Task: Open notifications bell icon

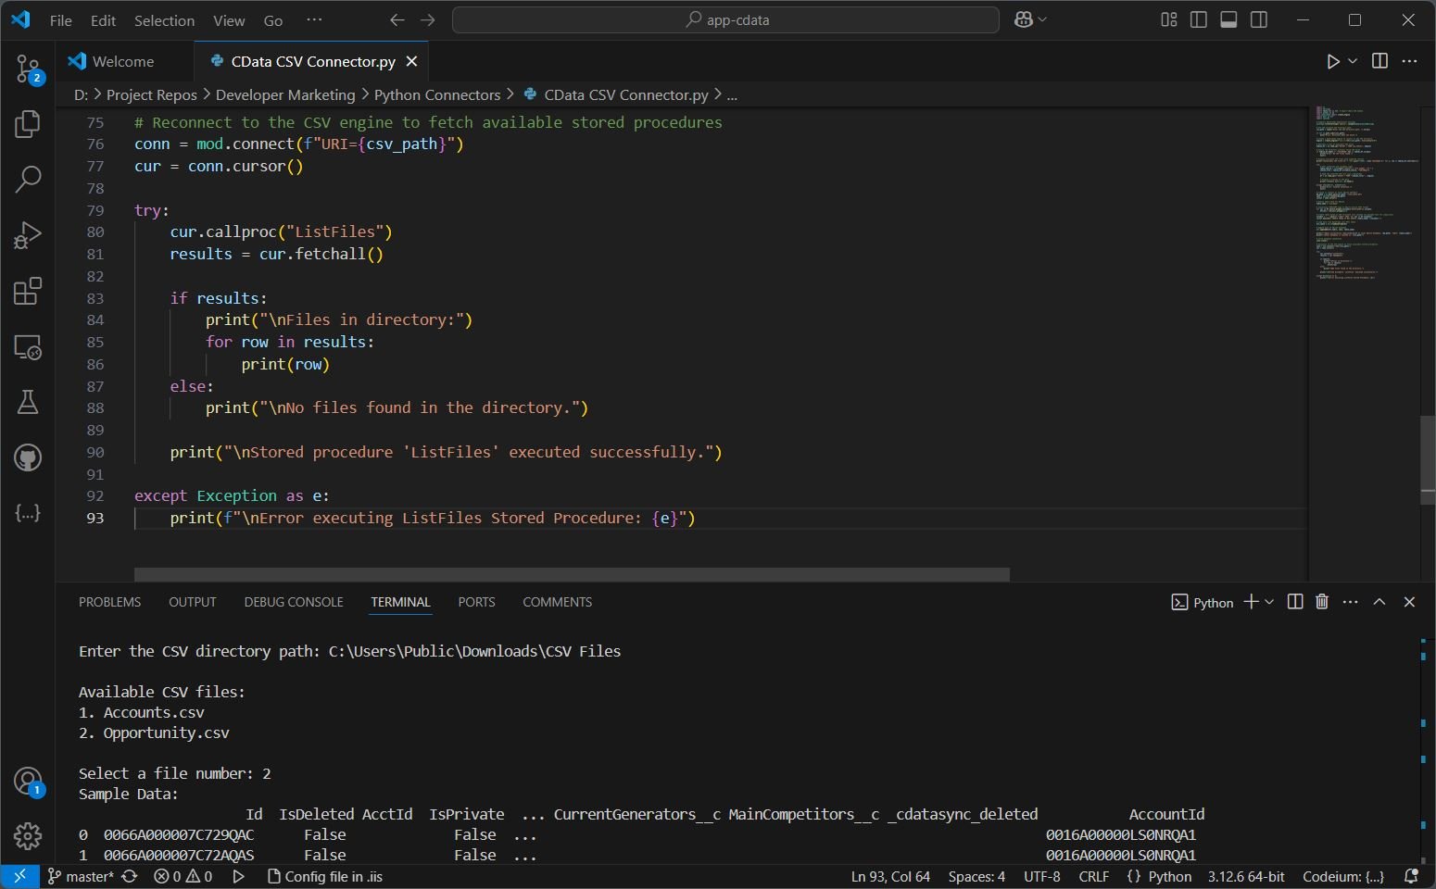Action: pos(1412,876)
